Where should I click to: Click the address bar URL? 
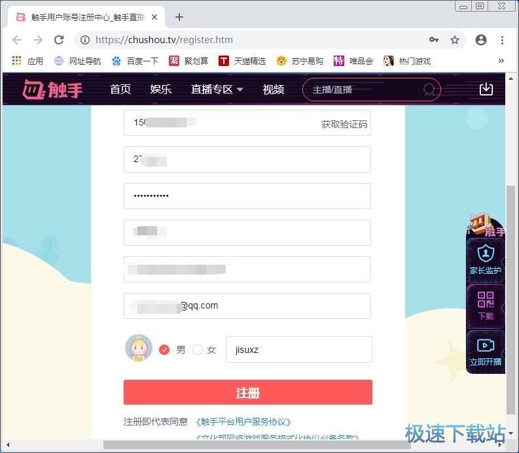point(164,40)
